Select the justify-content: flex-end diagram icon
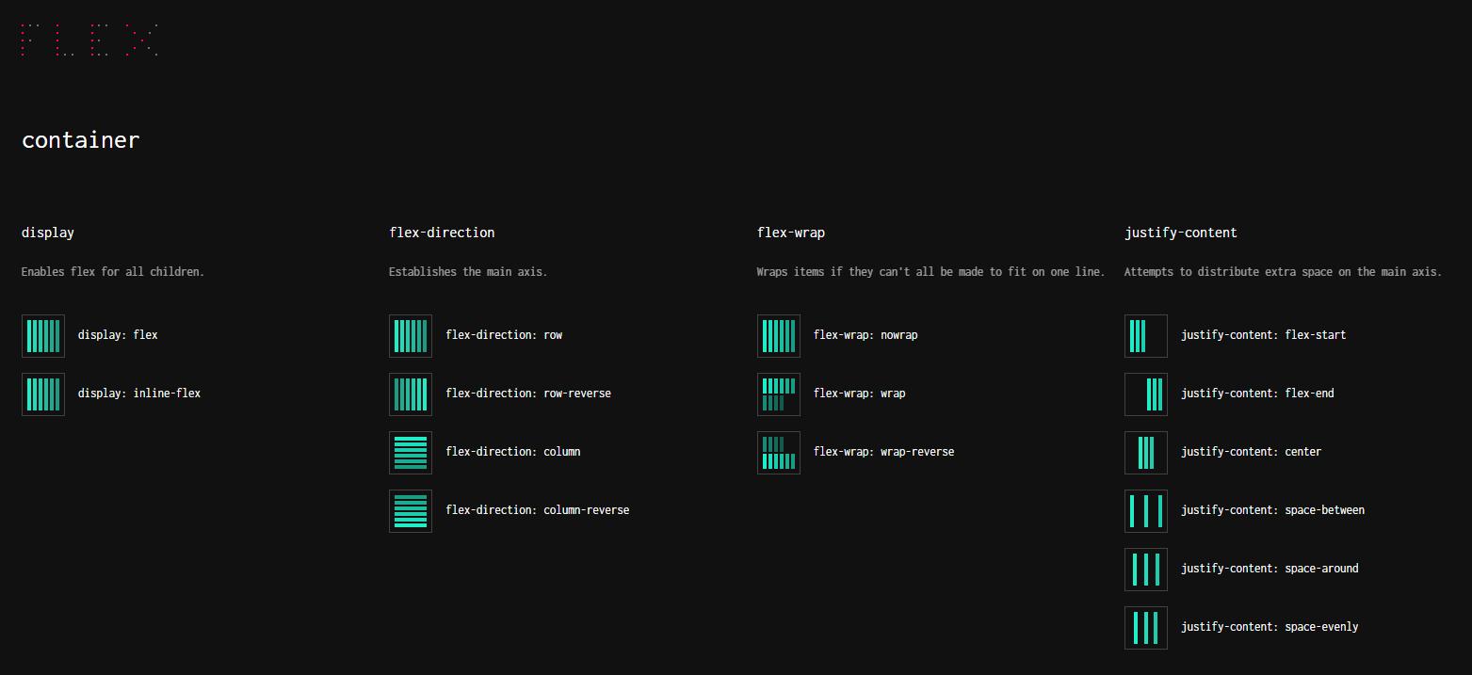The image size is (1472, 675). [x=1145, y=394]
